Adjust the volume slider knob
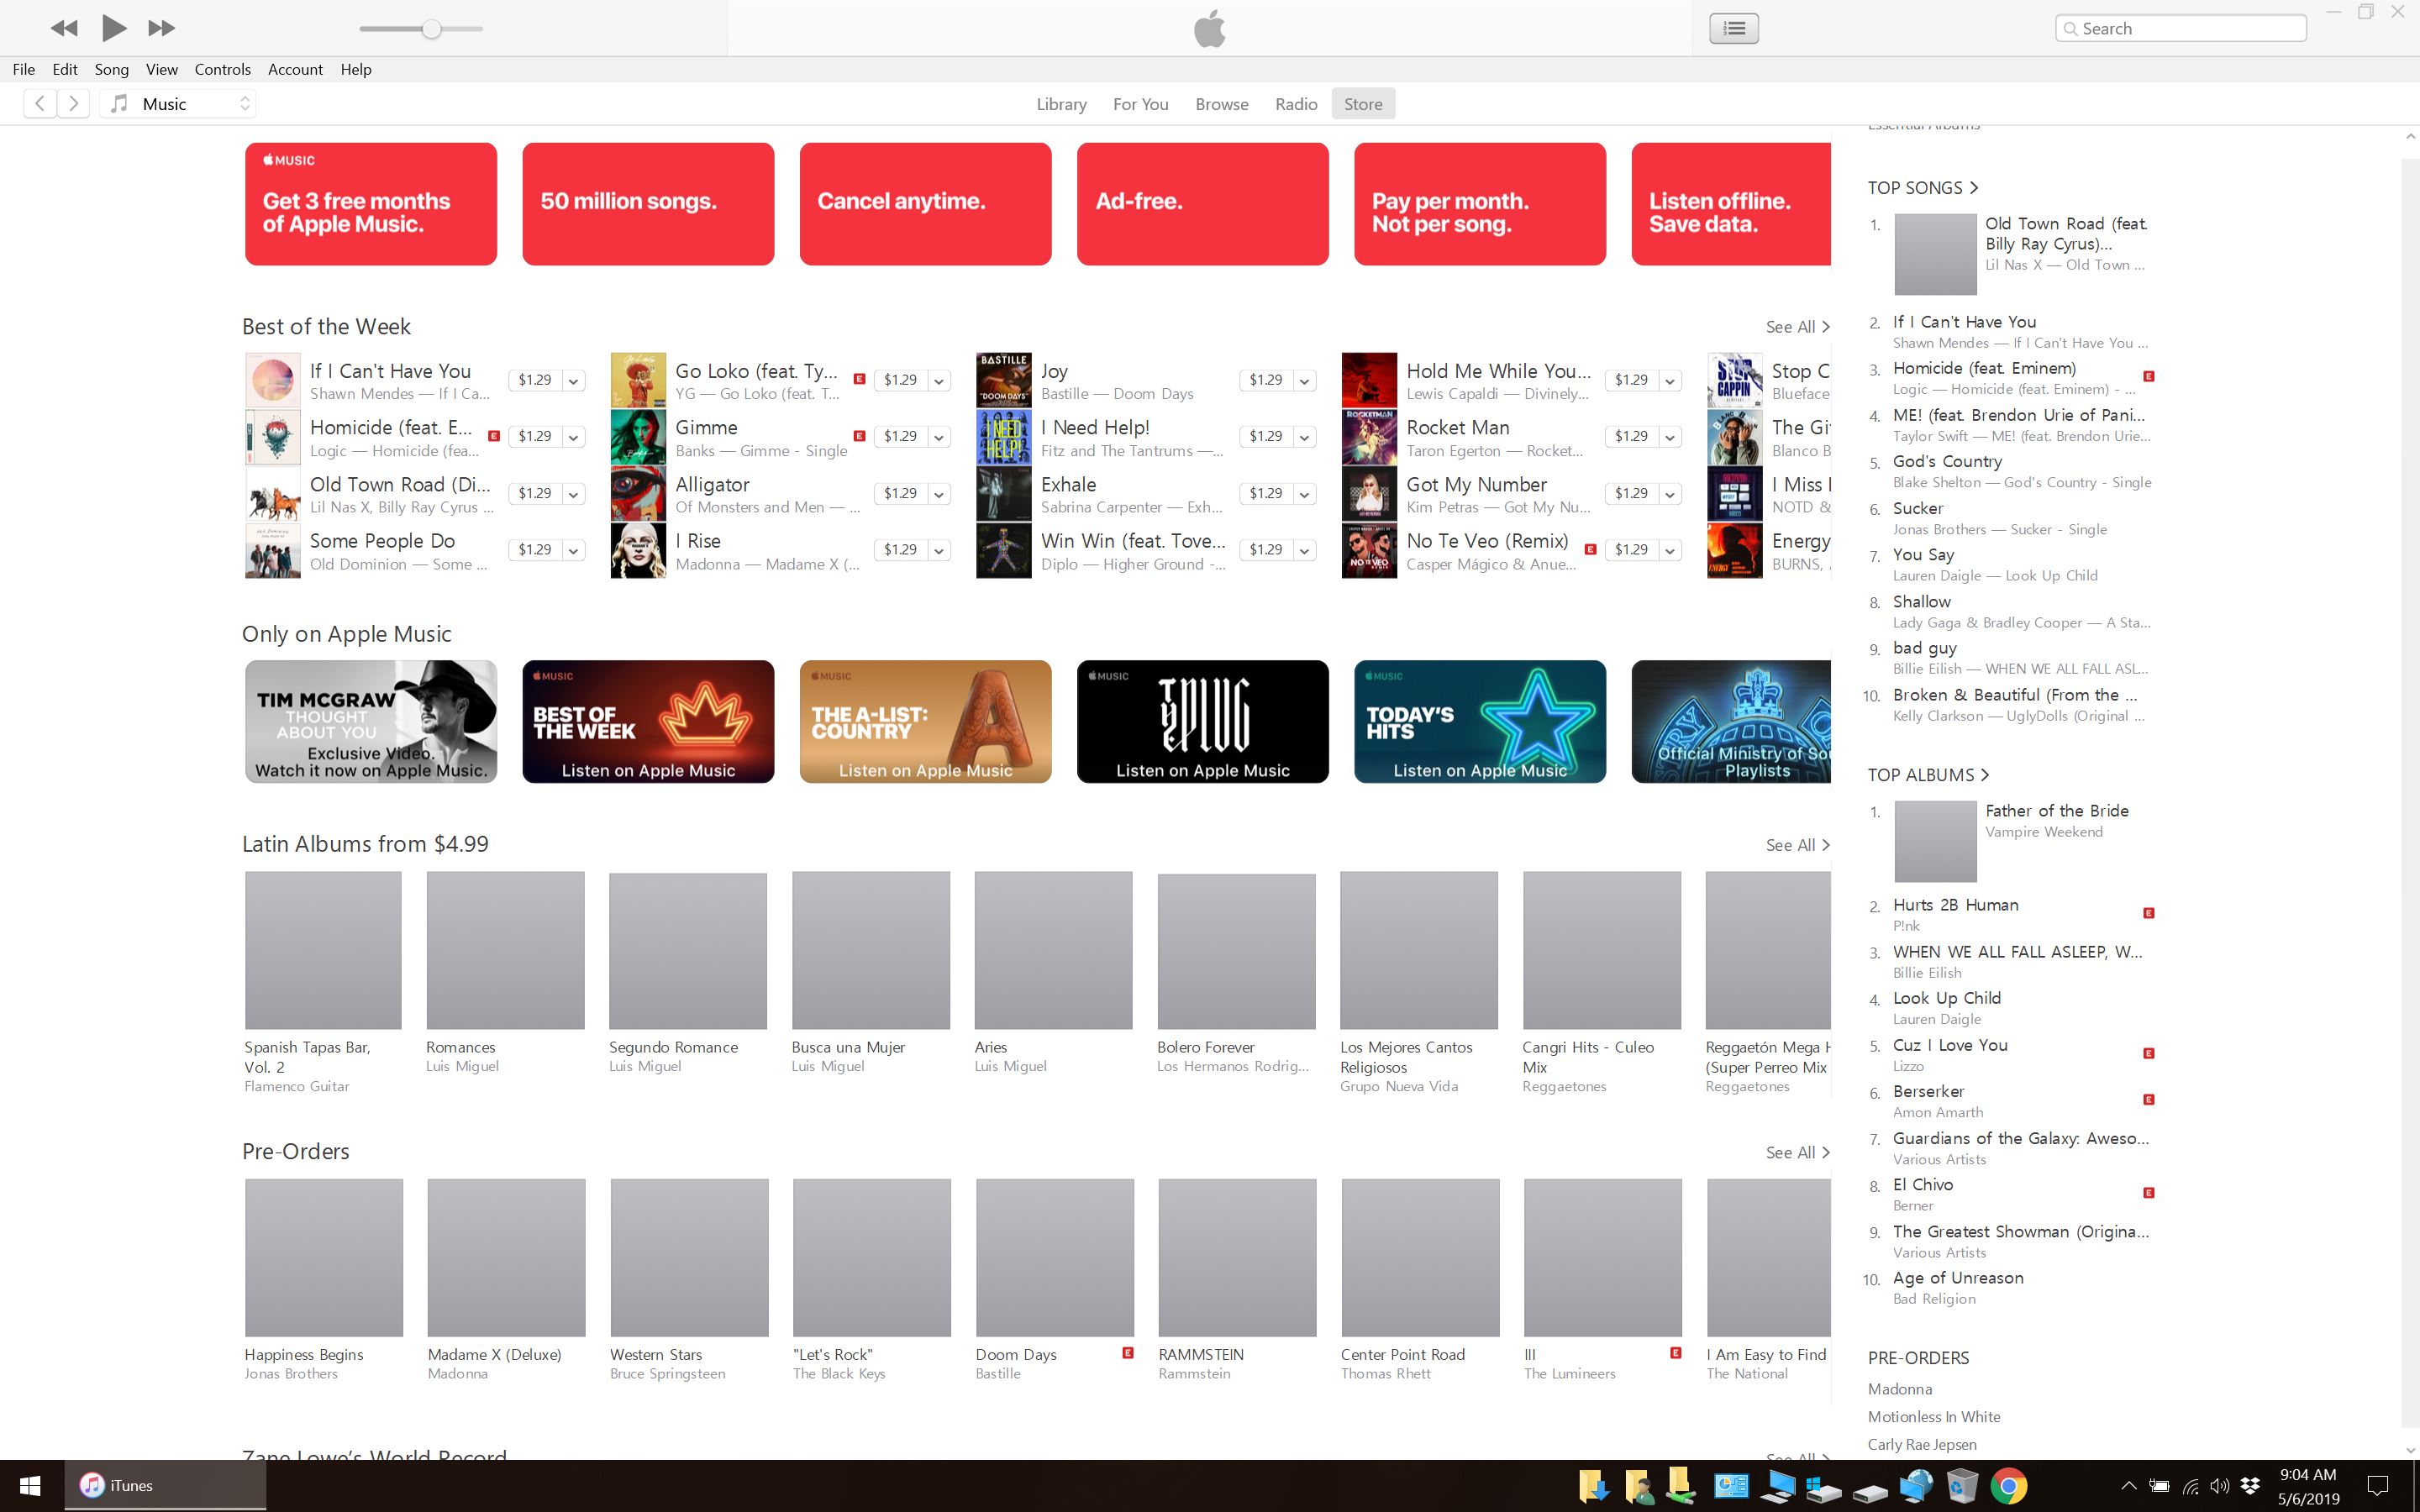Screen dimensions: 2420x1512 click(431, 28)
